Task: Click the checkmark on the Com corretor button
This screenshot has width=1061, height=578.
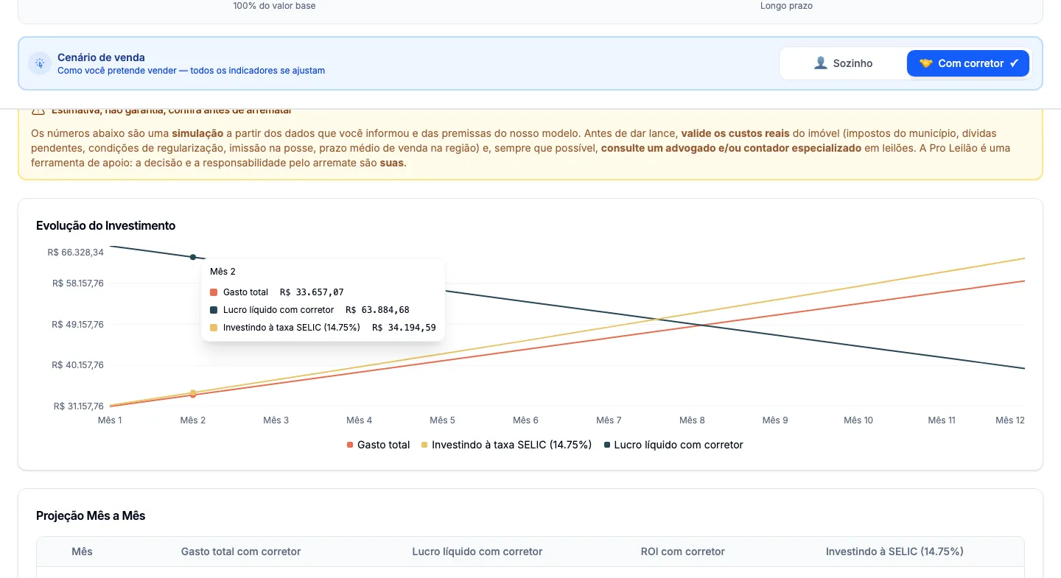Action: [x=1015, y=63]
